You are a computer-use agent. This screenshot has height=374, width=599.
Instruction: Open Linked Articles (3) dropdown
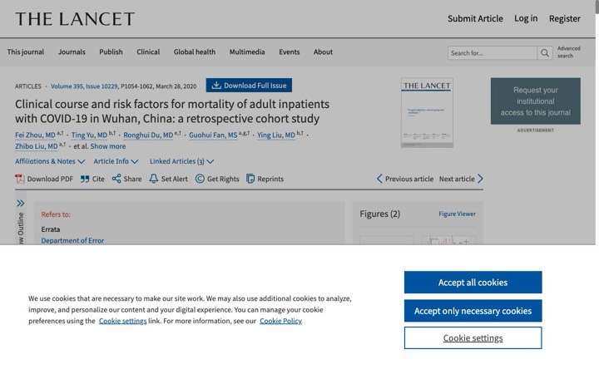click(181, 161)
